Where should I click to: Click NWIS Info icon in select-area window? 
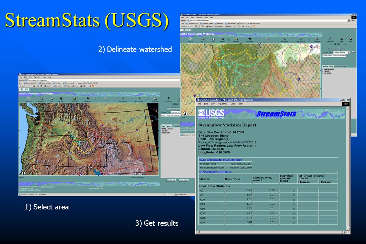point(168,99)
